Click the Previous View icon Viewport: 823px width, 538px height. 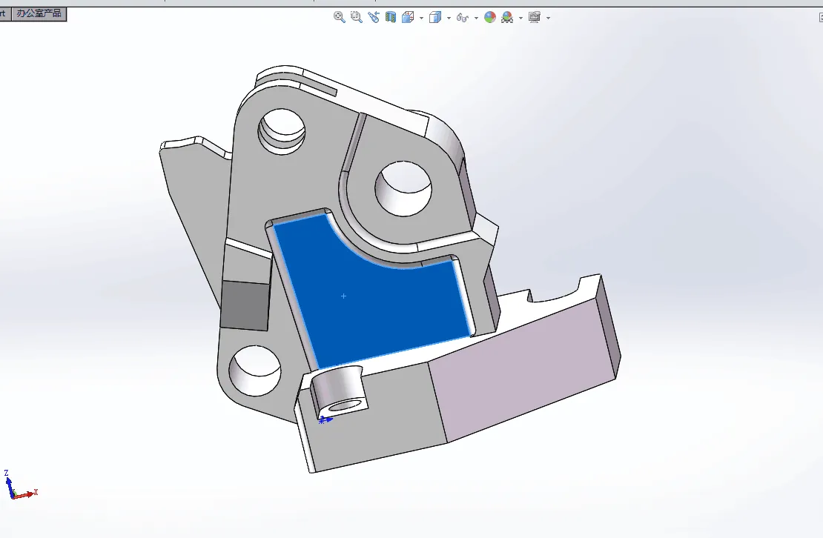coord(374,17)
